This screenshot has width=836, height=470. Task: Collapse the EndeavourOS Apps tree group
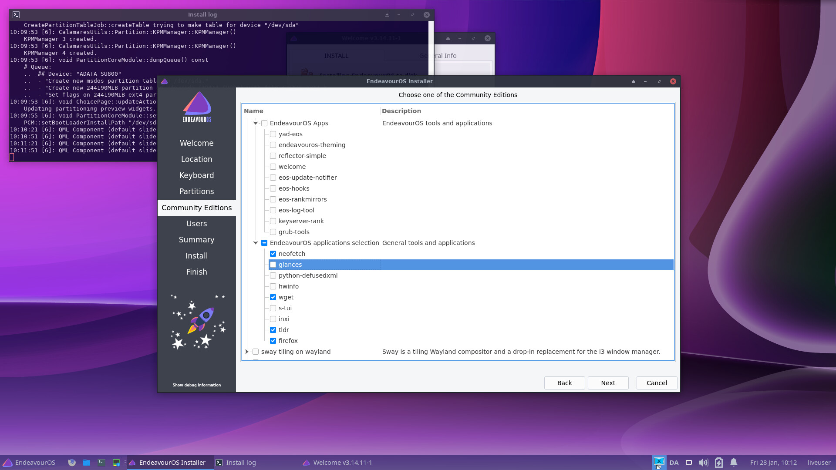click(x=256, y=123)
